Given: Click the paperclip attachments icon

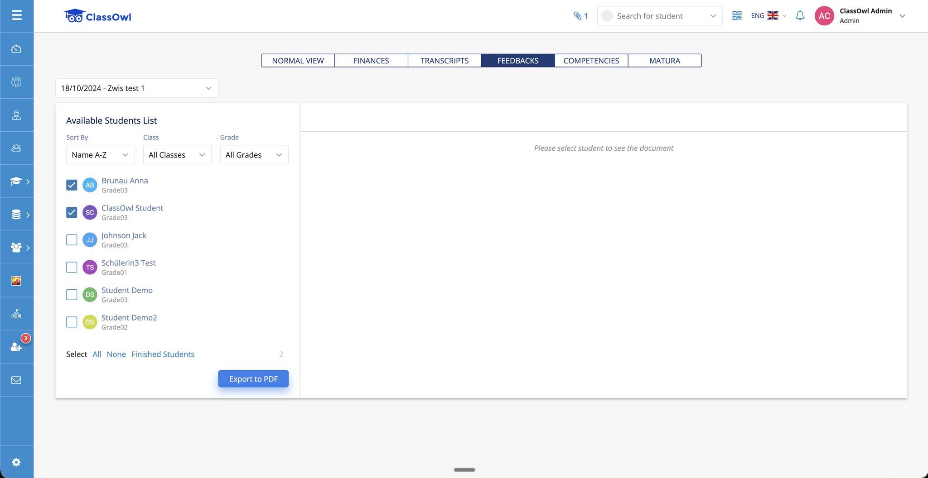Looking at the screenshot, I should pos(577,16).
